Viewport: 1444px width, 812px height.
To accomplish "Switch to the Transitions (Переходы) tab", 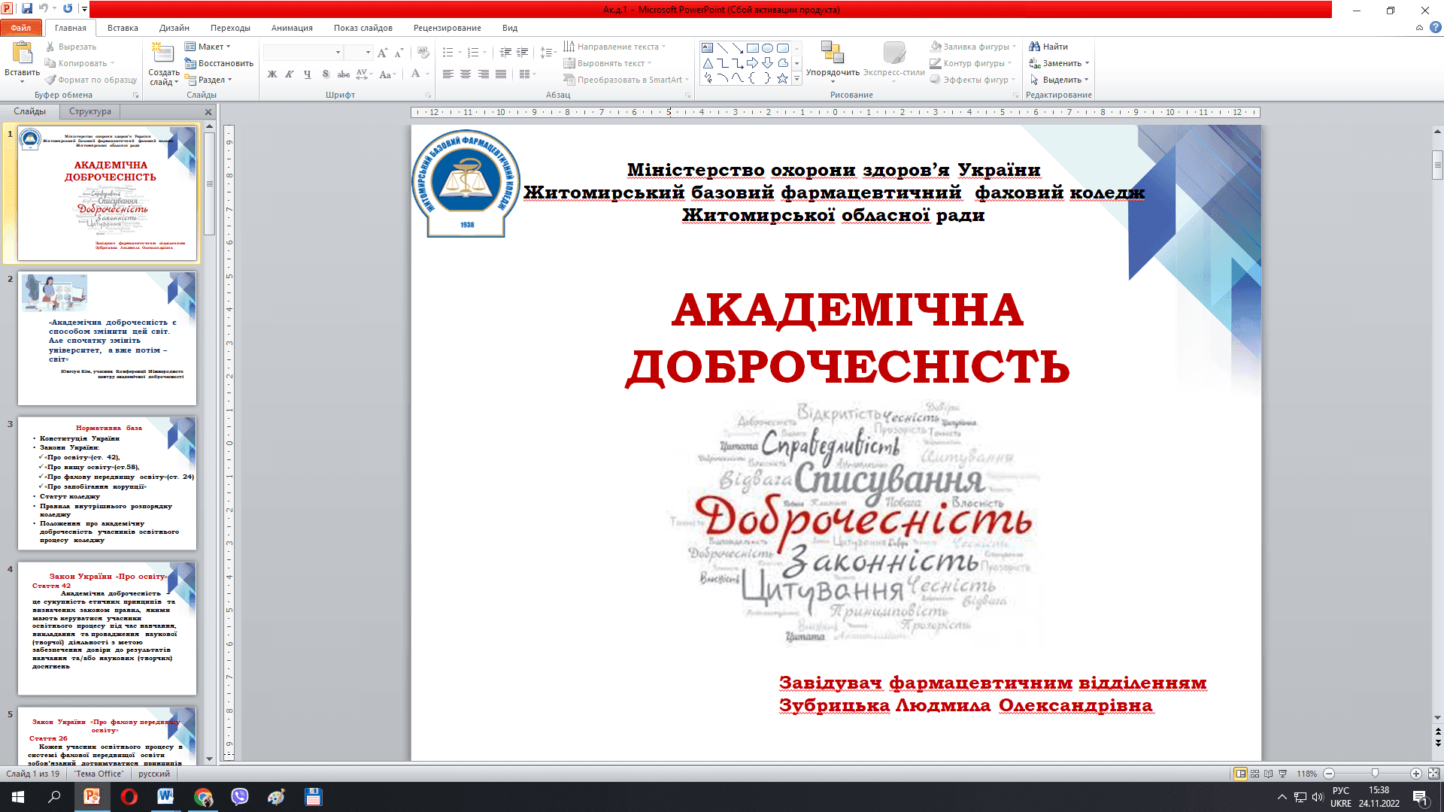I will tap(230, 28).
